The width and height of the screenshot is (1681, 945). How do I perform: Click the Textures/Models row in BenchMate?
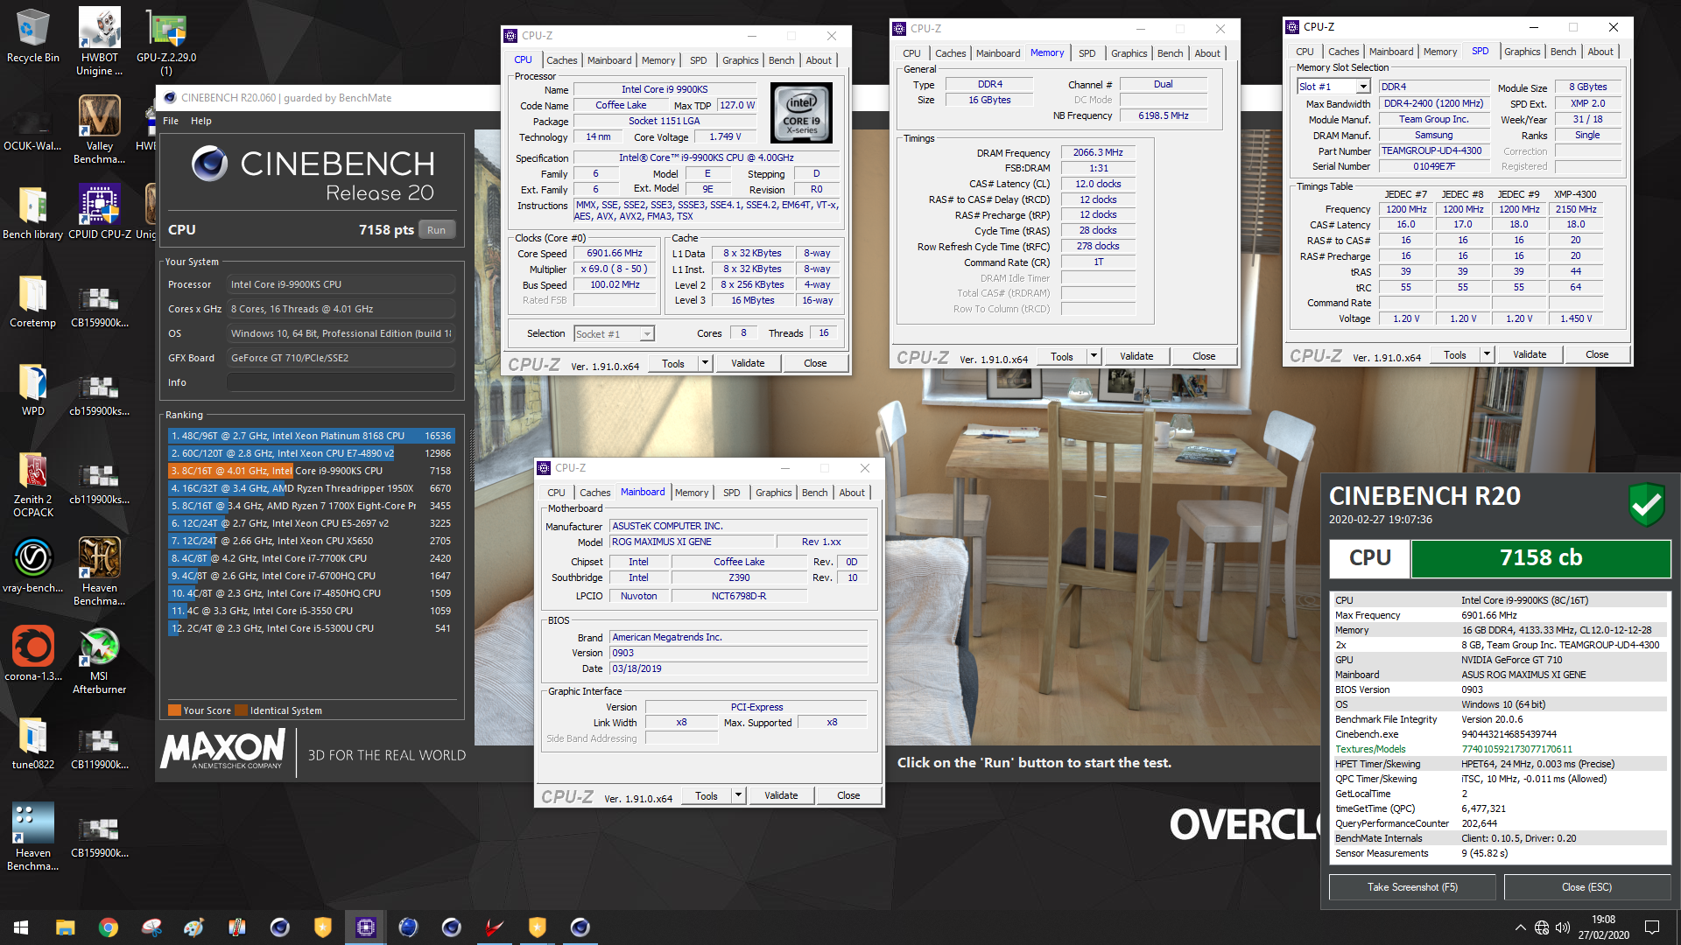pos(1500,749)
